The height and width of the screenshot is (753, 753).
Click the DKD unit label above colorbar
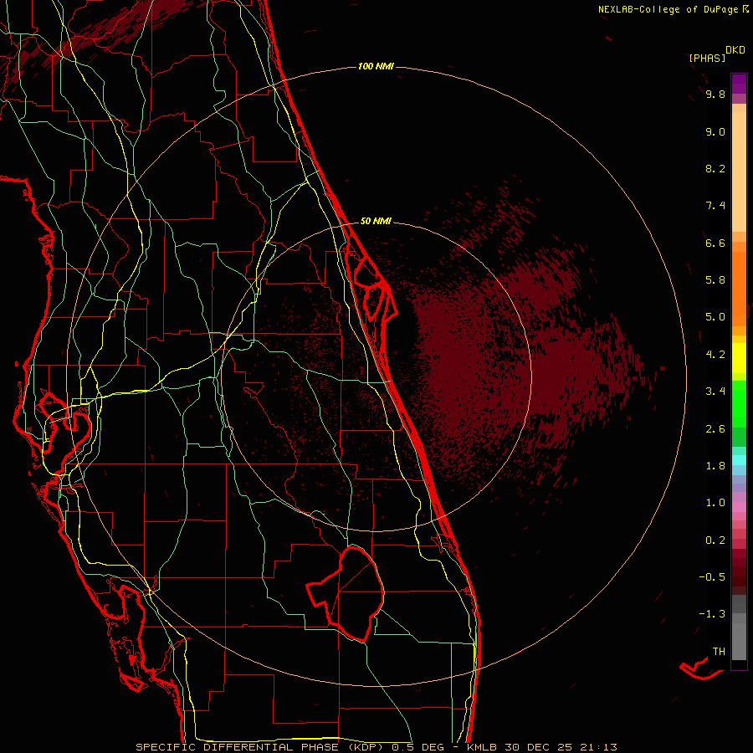[735, 49]
